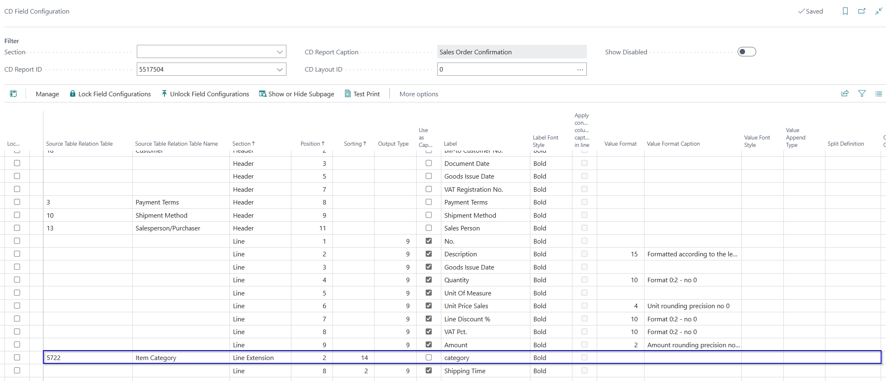Click the Label Font Style column header
This screenshot has height=381, width=886.
(545, 141)
